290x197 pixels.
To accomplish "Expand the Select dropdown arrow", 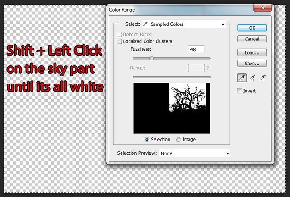I will tap(223, 24).
